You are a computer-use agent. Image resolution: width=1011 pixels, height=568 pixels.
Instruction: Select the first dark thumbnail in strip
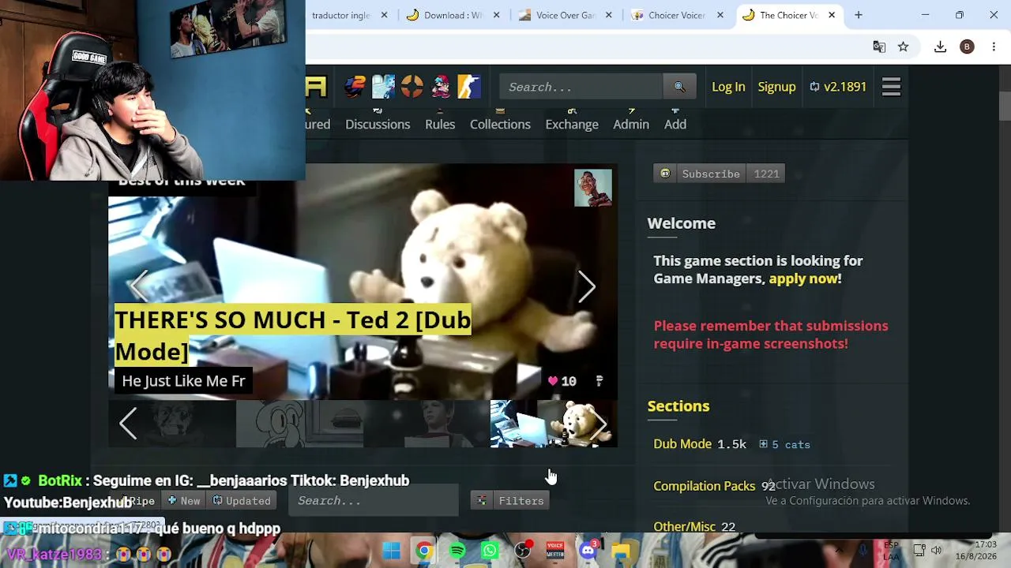pos(172,424)
